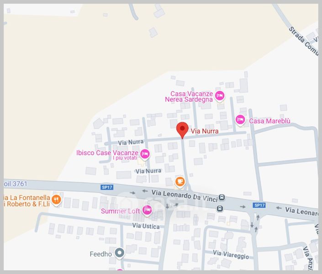
Task: Click the red Via Nurra pin label
Action: 205,131
